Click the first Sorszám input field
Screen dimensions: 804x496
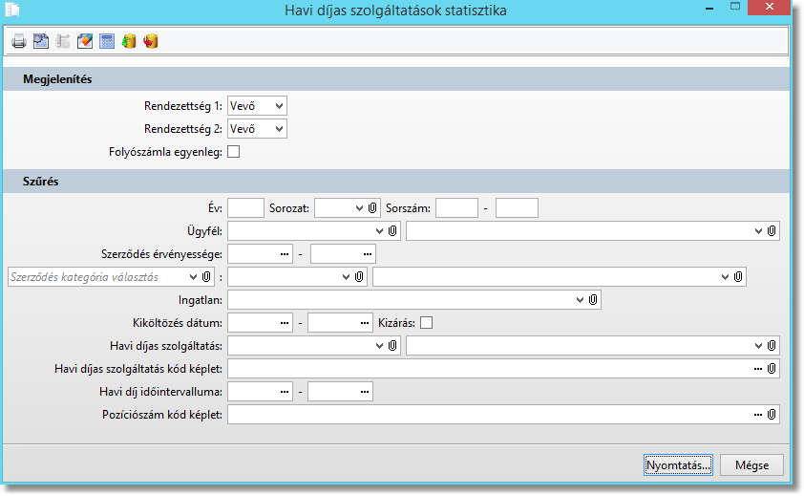pos(456,208)
